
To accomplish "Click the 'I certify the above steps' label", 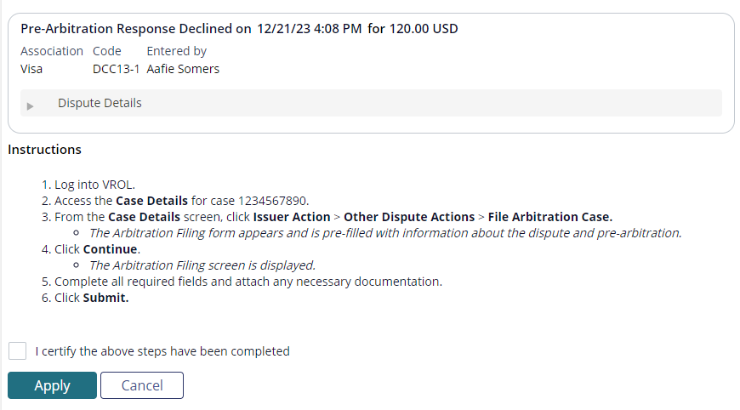I will 162,351.
